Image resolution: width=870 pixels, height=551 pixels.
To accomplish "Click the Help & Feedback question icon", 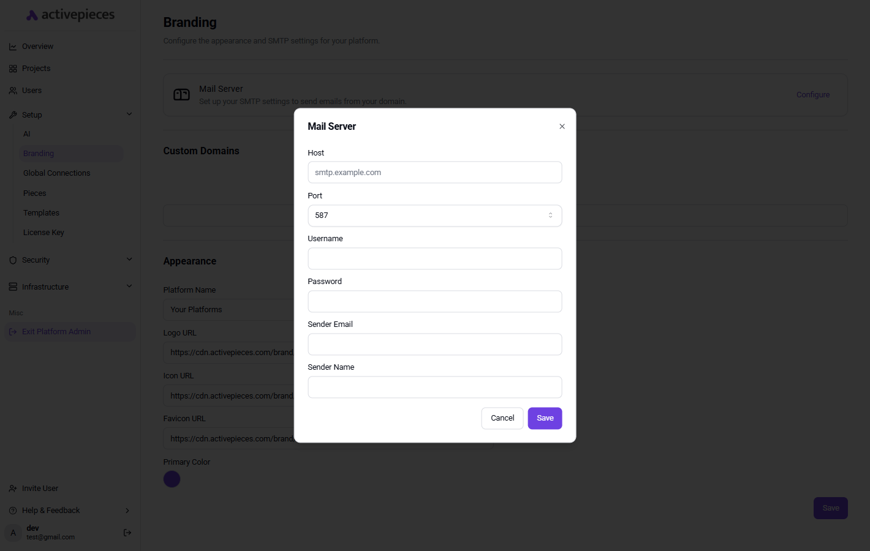I will pyautogui.click(x=13, y=511).
